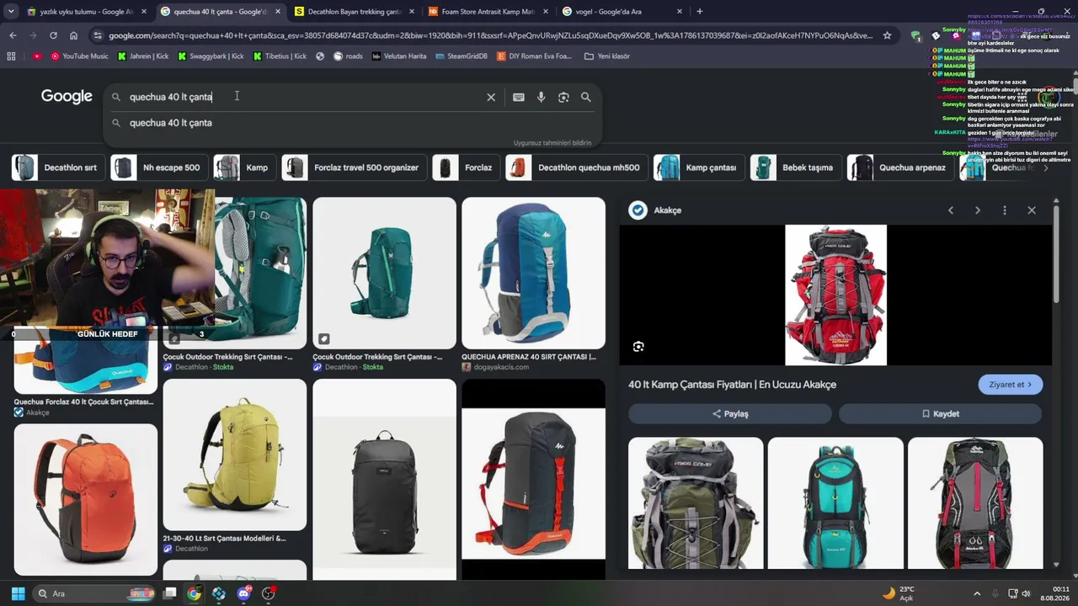
Task: Show next image in the preview panel
Action: pos(978,210)
